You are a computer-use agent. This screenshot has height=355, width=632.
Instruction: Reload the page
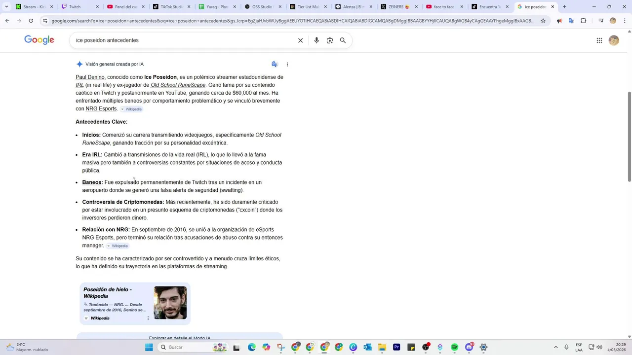pyautogui.click(x=31, y=21)
